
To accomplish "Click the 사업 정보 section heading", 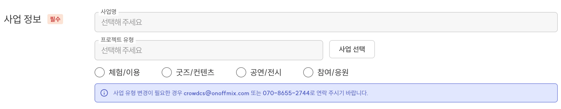I will [23, 19].
